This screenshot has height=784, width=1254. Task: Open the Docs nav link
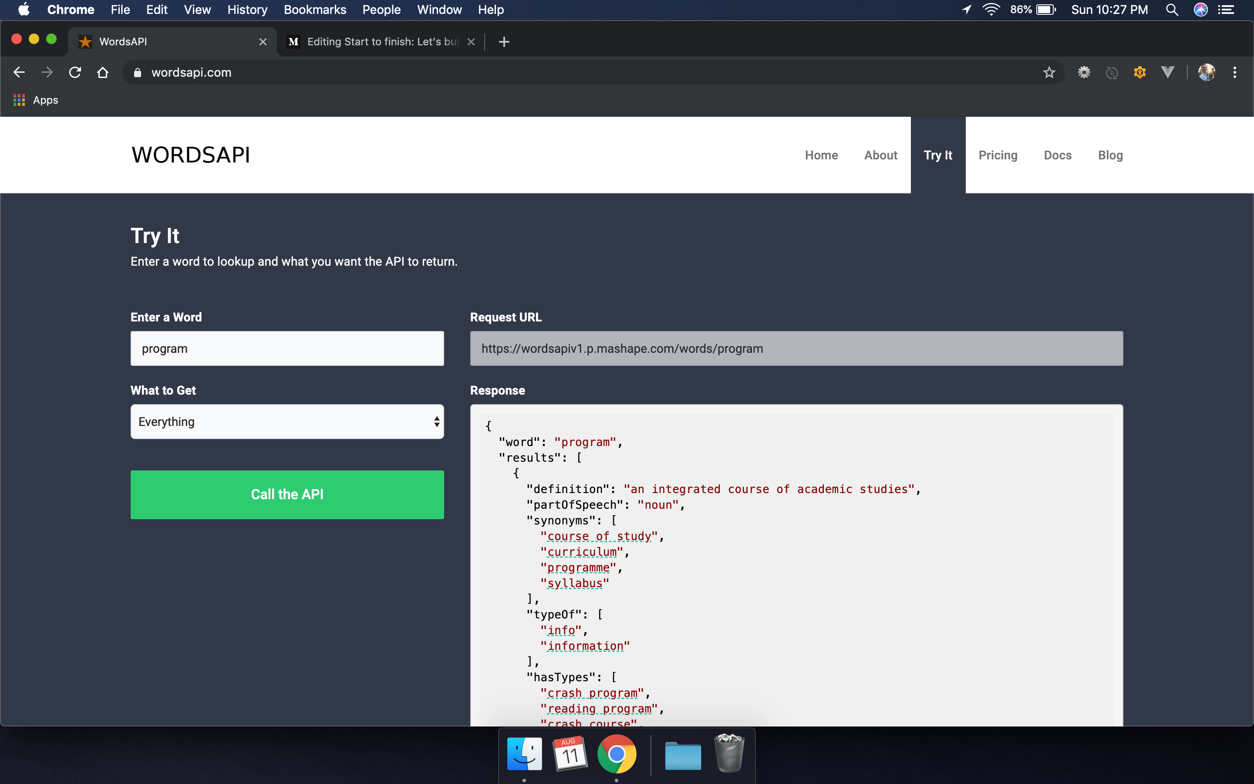point(1058,155)
